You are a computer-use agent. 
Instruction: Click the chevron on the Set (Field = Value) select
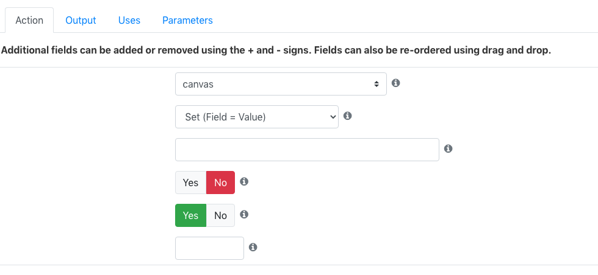[331, 117]
